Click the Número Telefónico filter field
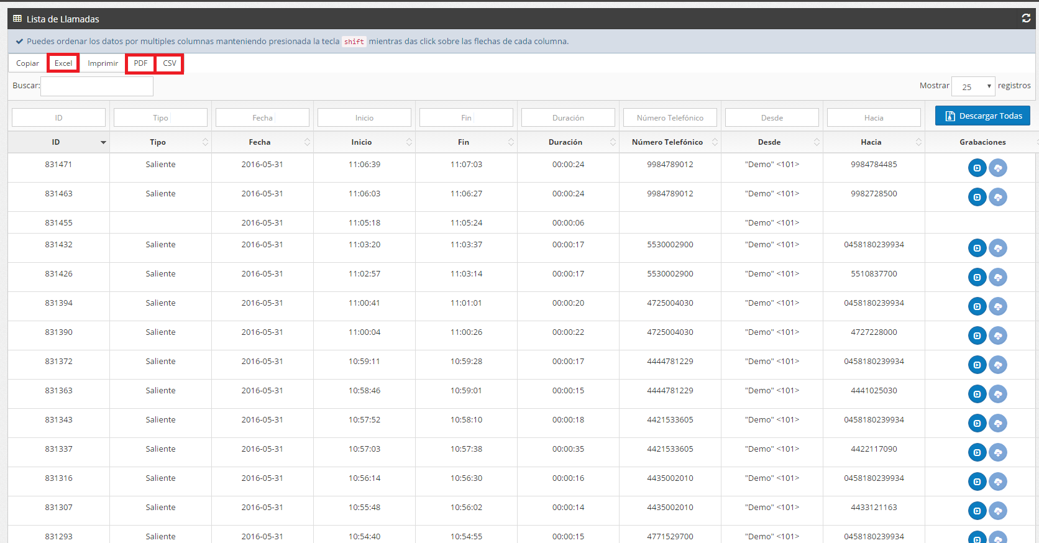Image resolution: width=1039 pixels, height=543 pixels. tap(671, 117)
